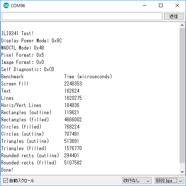Click the scrollbar up arrow

pyautogui.click(x=182, y=25)
